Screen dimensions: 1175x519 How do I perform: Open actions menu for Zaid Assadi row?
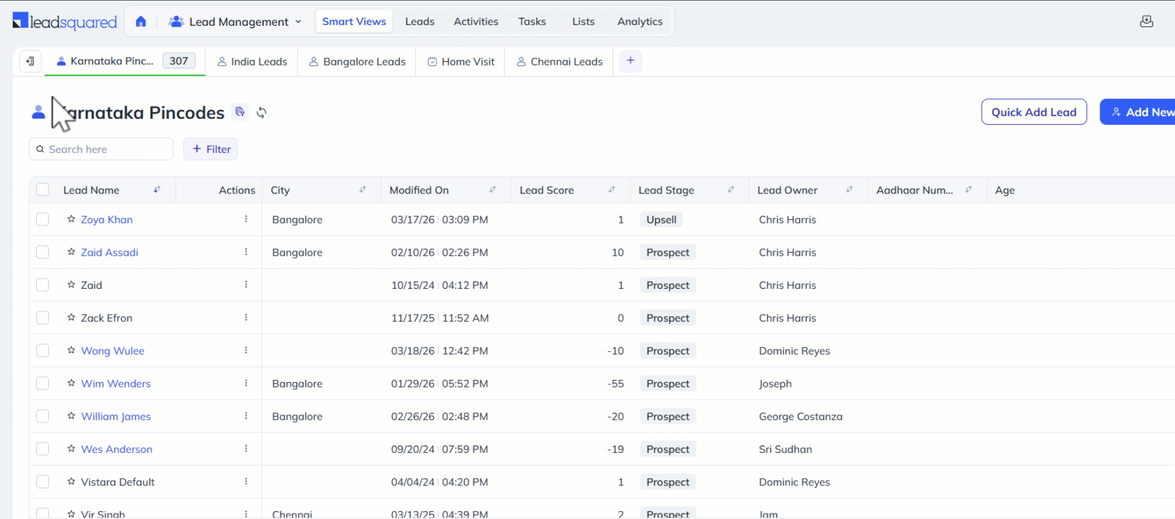pos(246,252)
